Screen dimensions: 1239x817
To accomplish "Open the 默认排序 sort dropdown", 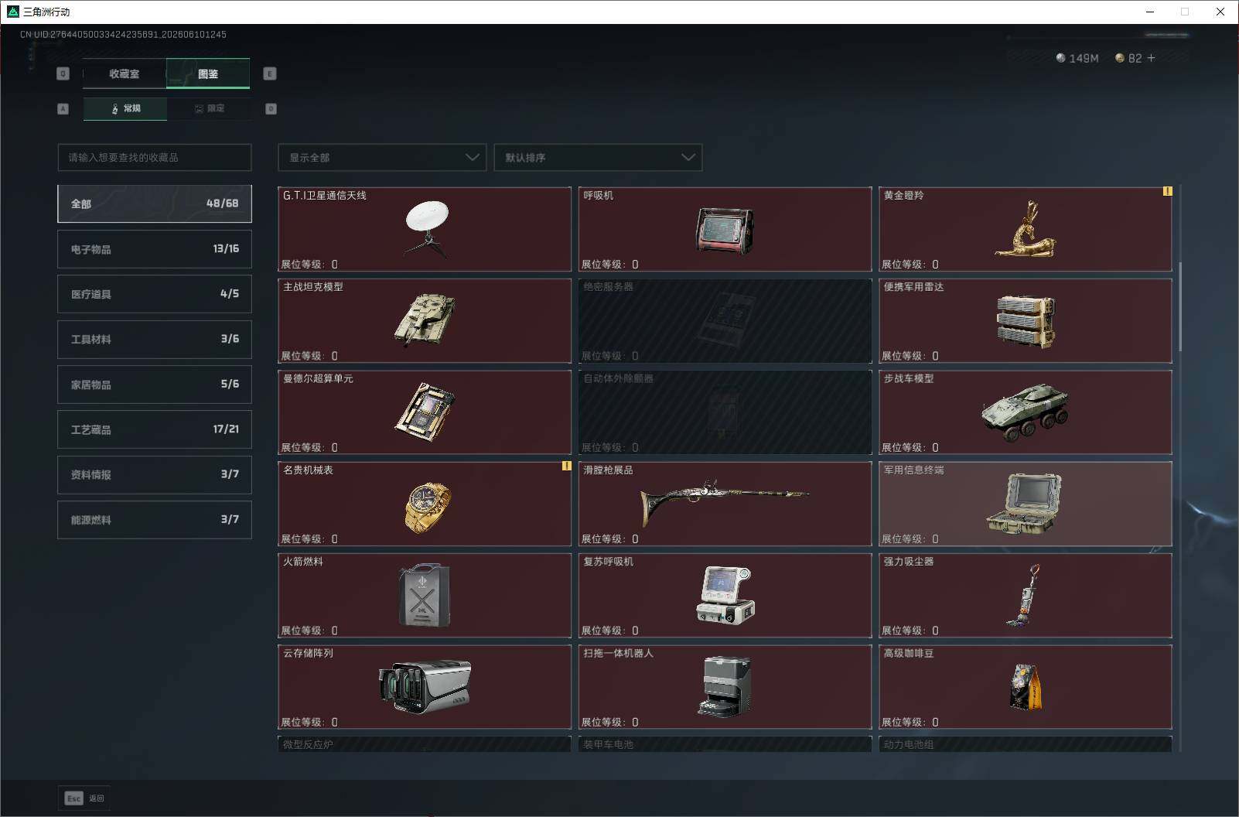I will (598, 157).
